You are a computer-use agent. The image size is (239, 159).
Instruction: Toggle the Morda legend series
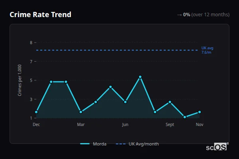pos(93,144)
